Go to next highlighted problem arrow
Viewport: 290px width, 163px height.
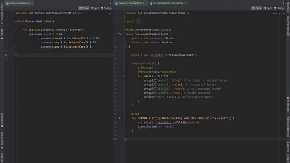click(x=284, y=13)
